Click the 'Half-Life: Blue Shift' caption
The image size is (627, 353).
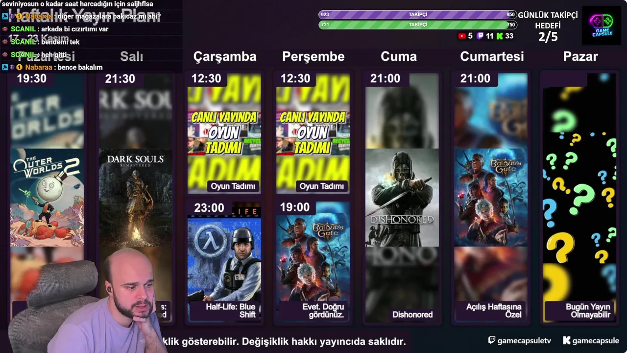(231, 311)
